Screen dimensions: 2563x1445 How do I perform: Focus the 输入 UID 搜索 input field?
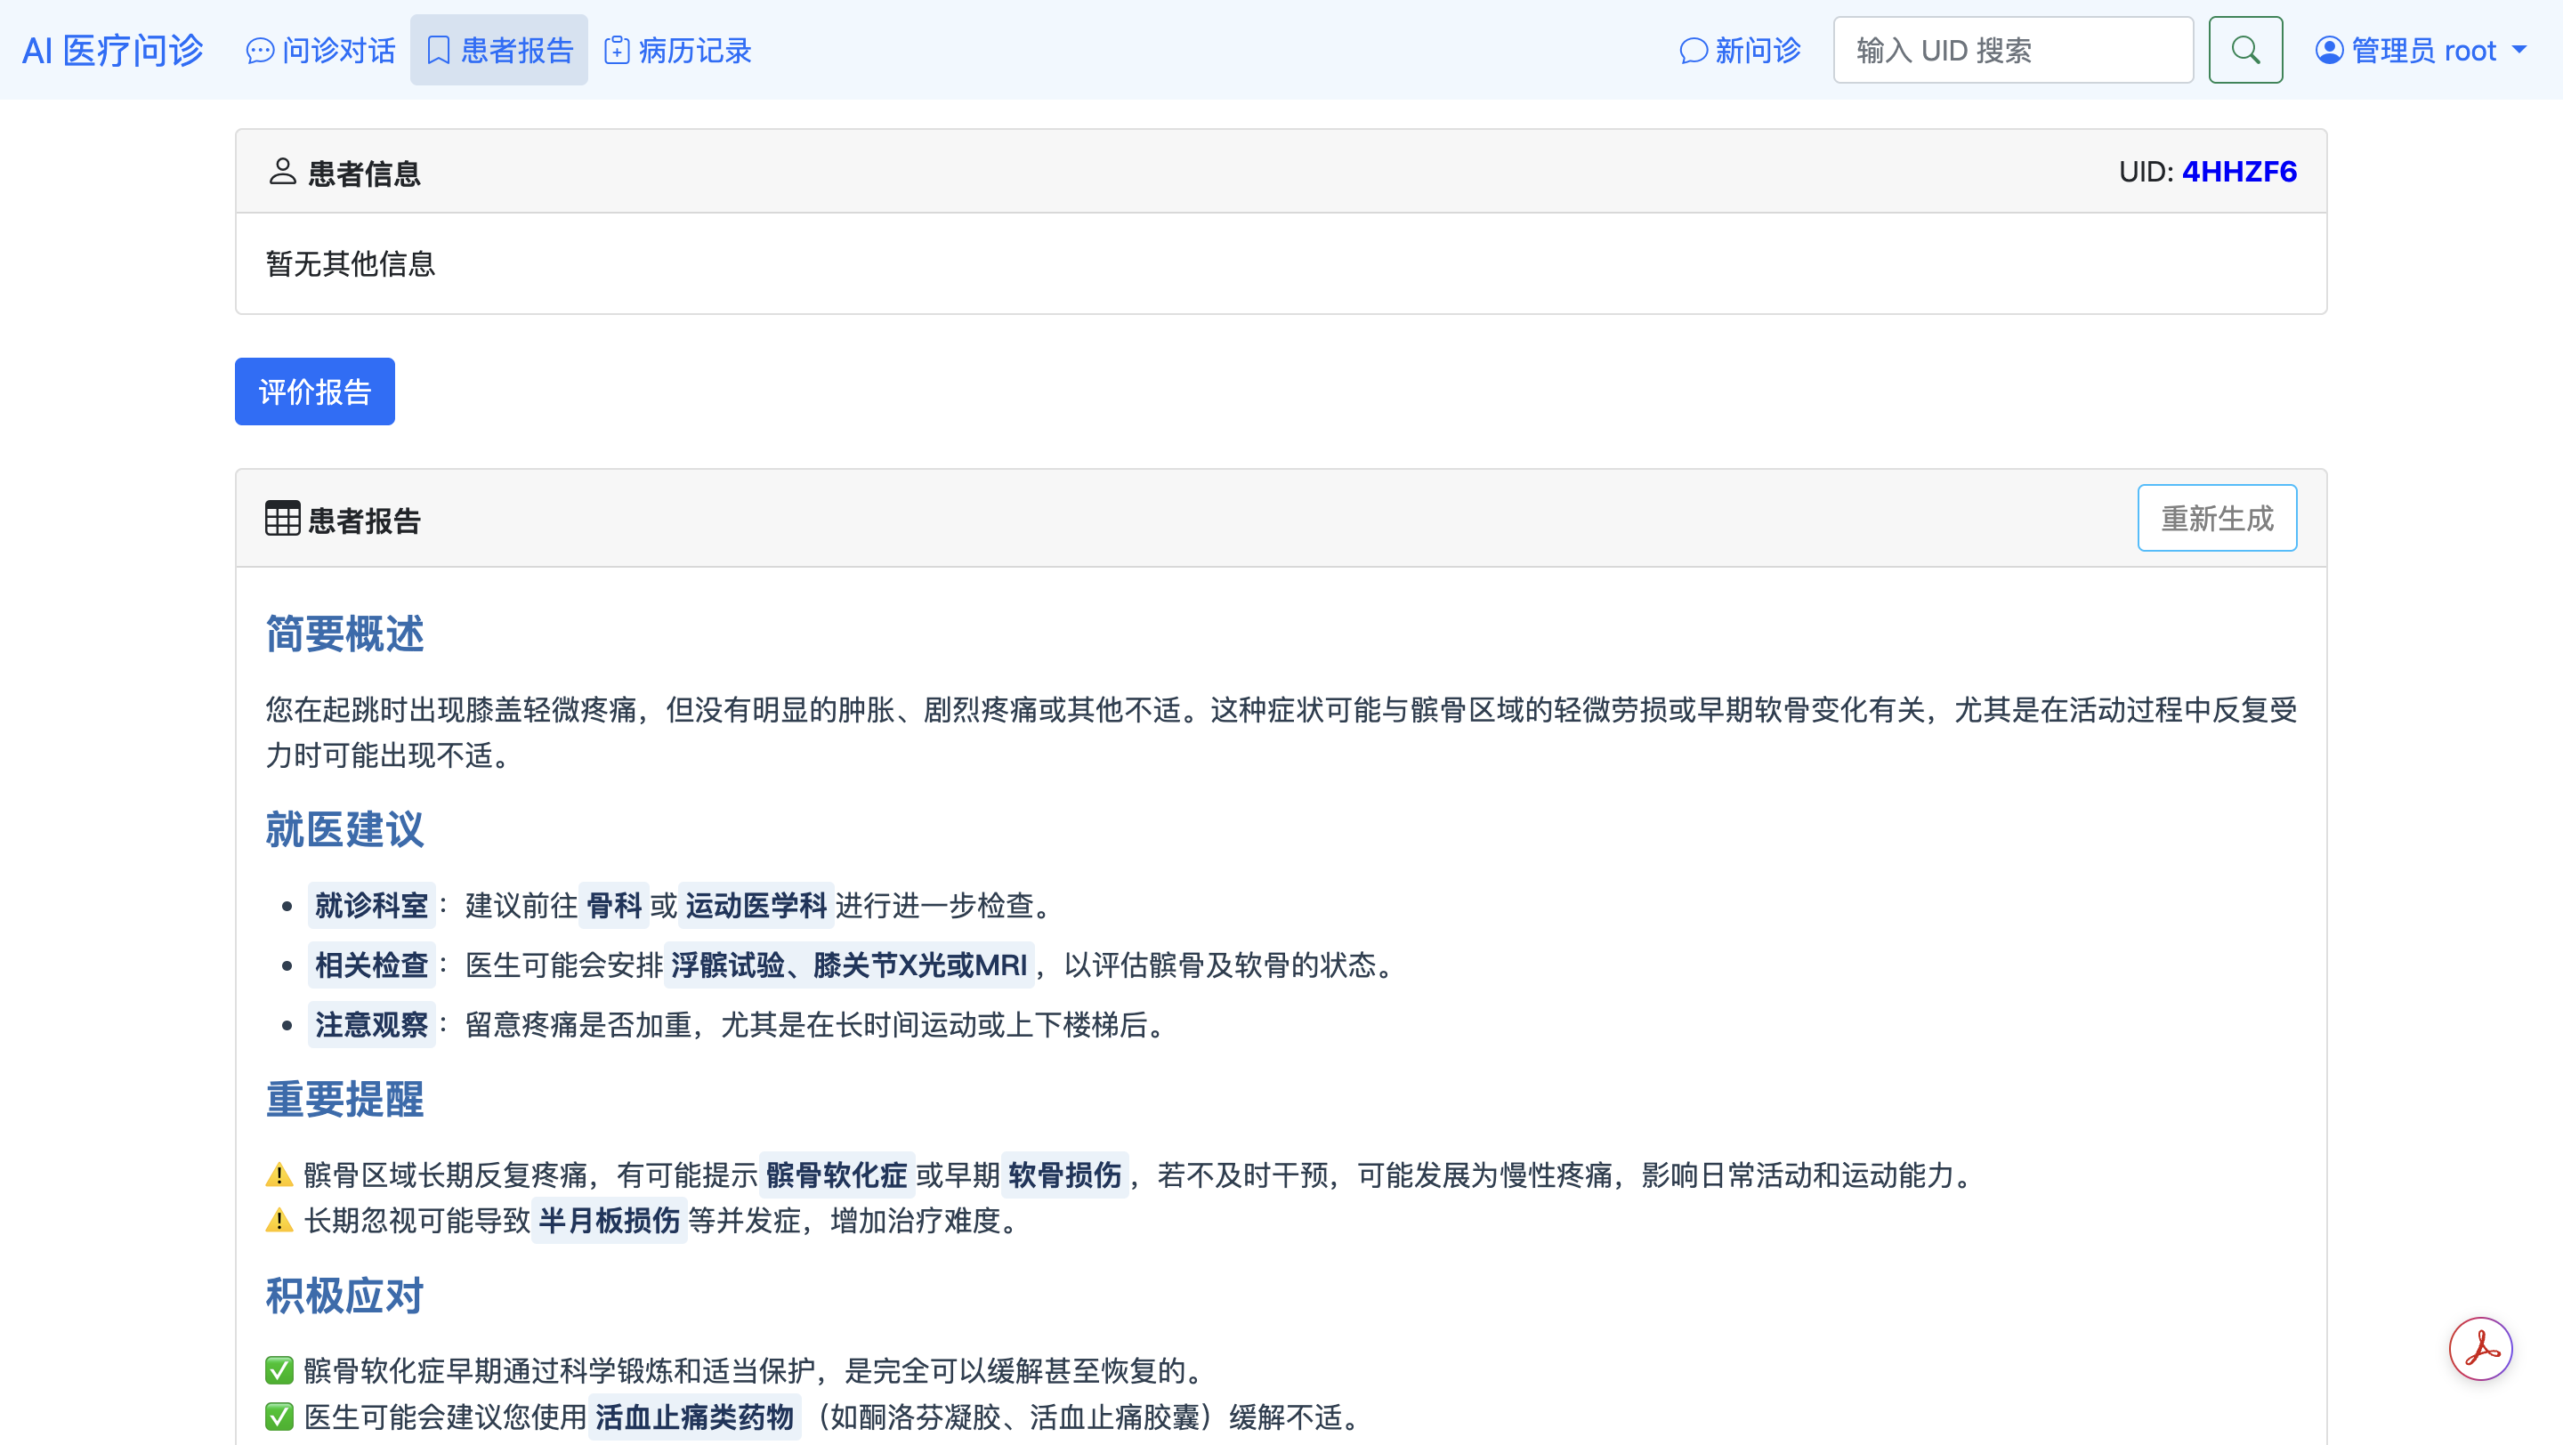click(x=2012, y=51)
